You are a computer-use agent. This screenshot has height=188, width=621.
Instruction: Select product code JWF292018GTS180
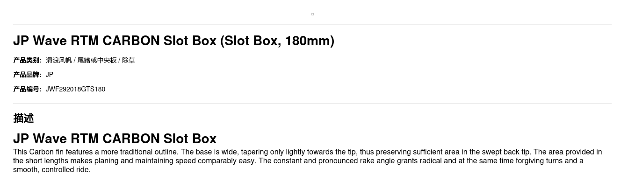[75, 89]
